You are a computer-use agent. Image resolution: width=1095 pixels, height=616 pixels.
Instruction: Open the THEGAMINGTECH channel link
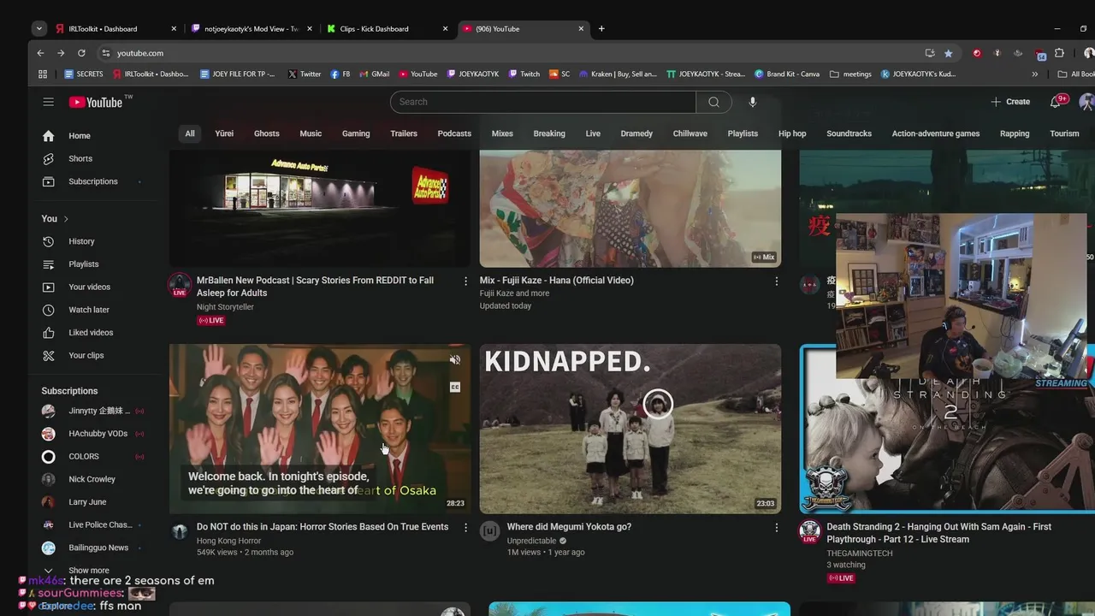pyautogui.click(x=859, y=554)
